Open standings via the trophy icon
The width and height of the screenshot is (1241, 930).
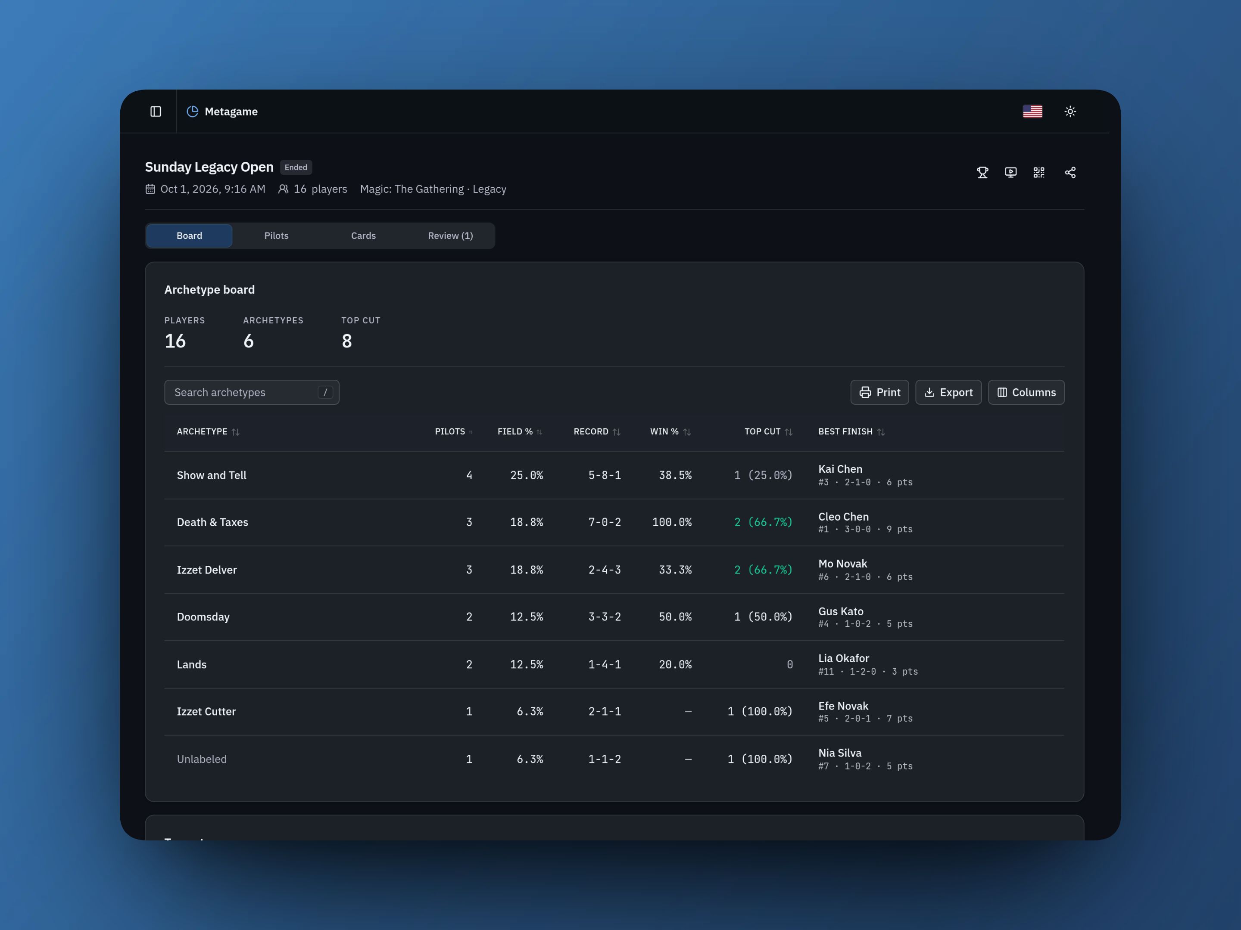coord(982,173)
